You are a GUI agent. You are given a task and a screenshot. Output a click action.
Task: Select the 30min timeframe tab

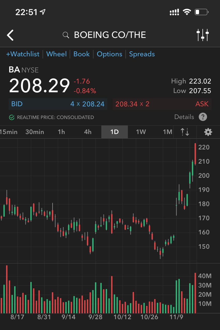[x=35, y=132]
